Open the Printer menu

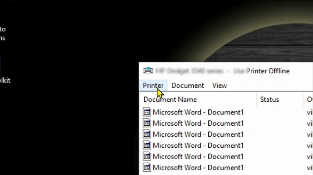coord(153,85)
